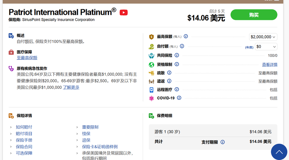Open the 保险手册 brochure link
289x160 pixels.
(x=24, y=140)
